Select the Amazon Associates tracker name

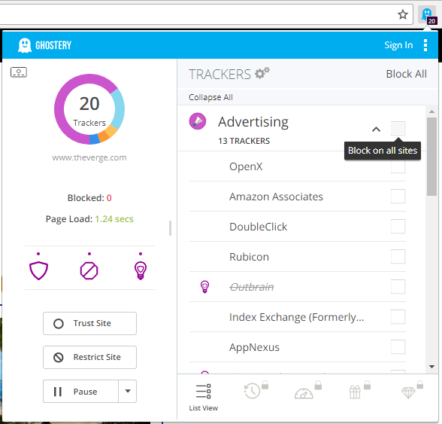(276, 197)
